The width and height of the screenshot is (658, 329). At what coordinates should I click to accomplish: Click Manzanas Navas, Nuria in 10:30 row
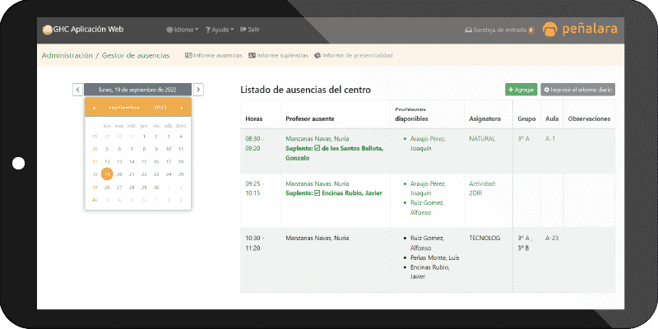tap(317, 238)
